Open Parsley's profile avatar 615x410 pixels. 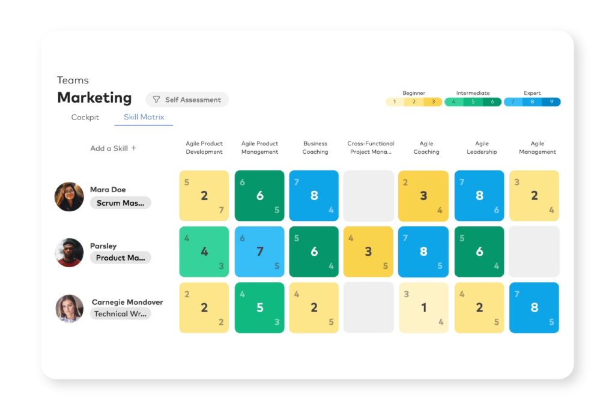pos(69,252)
